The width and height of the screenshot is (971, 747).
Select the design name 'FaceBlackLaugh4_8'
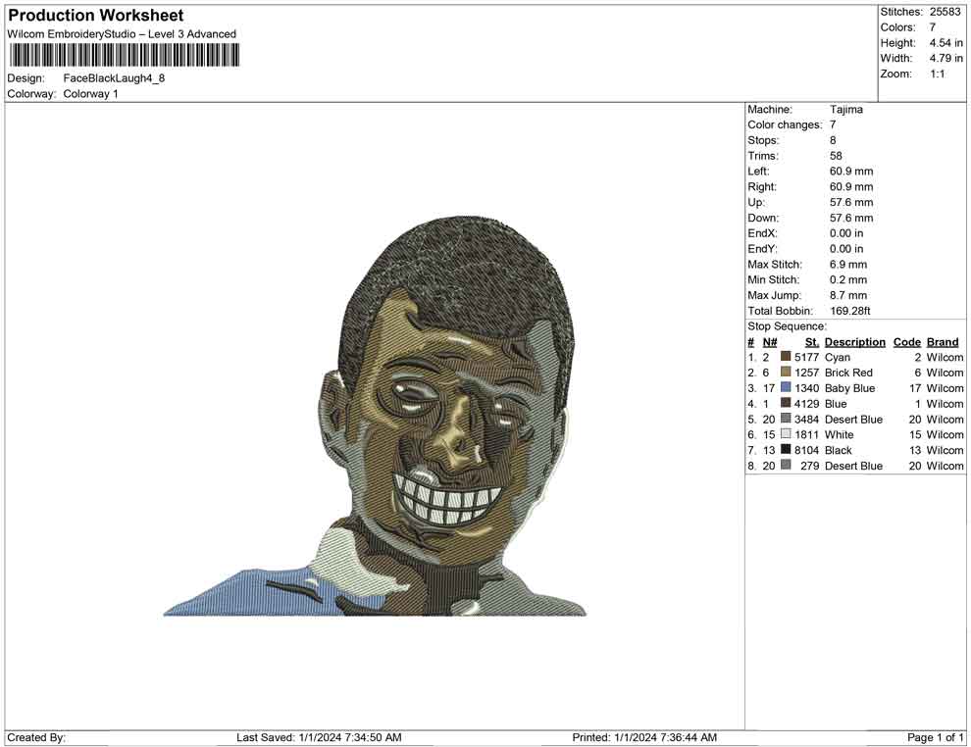point(114,78)
